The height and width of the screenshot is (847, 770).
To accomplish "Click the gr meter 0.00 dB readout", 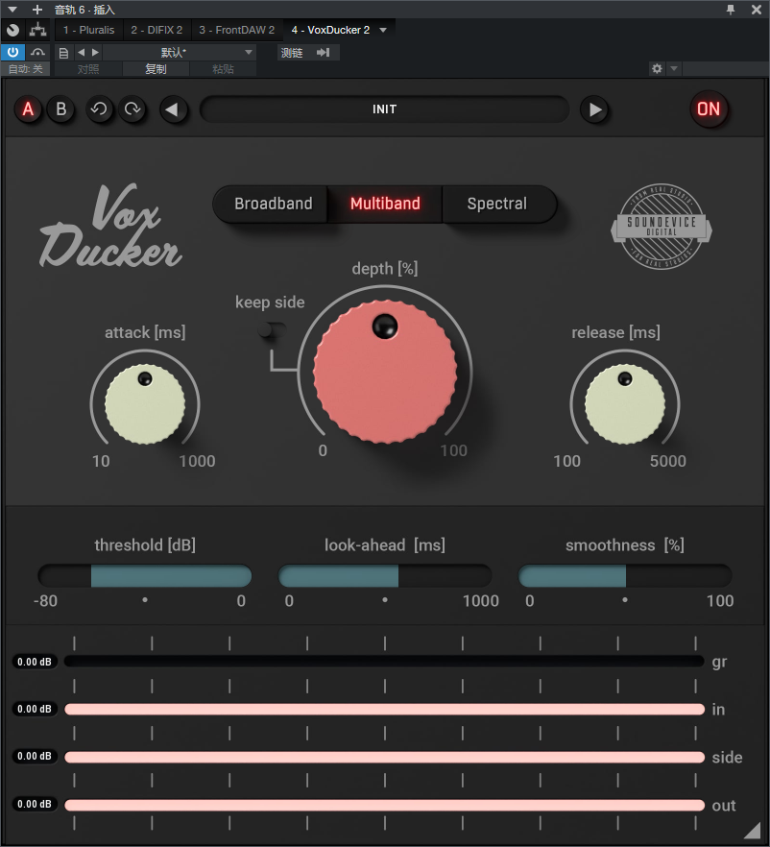I will click(x=35, y=662).
